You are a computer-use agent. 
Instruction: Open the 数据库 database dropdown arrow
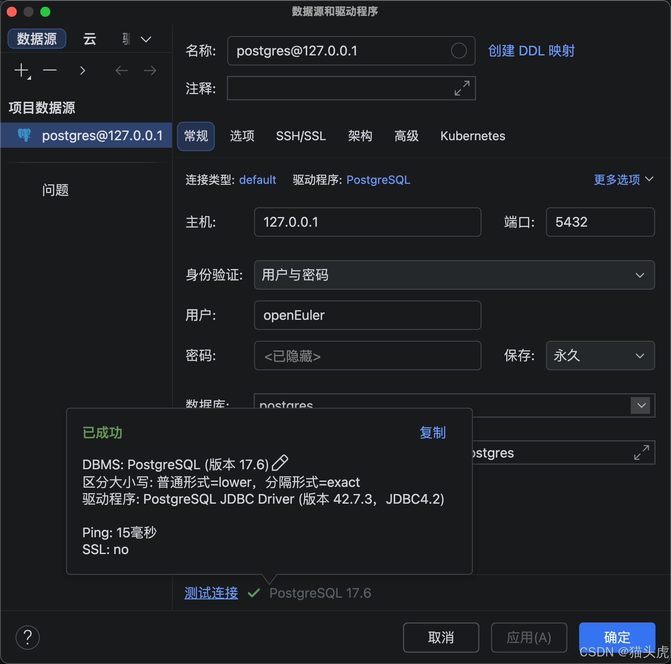point(640,405)
